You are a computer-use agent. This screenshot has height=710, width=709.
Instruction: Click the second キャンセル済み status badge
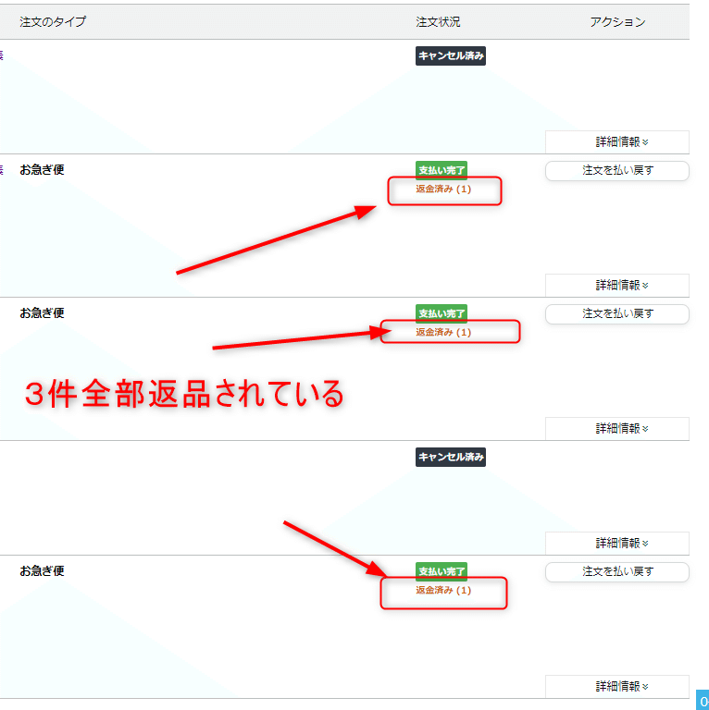(x=451, y=457)
